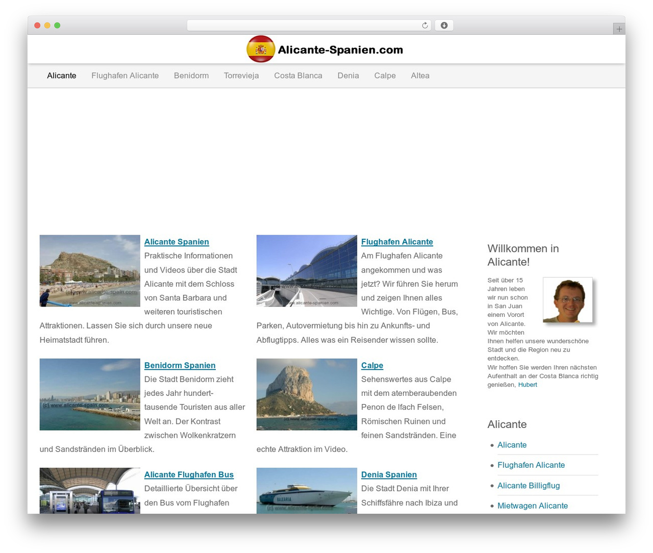Open Flughafen Alicante in navigation bar
The width and height of the screenshot is (653, 553).
coord(125,76)
